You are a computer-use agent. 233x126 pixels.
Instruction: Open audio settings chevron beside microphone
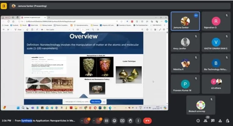(x=82, y=121)
